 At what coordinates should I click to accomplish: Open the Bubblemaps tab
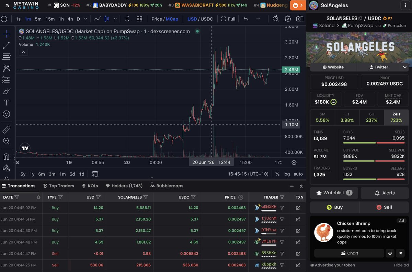[167, 186]
